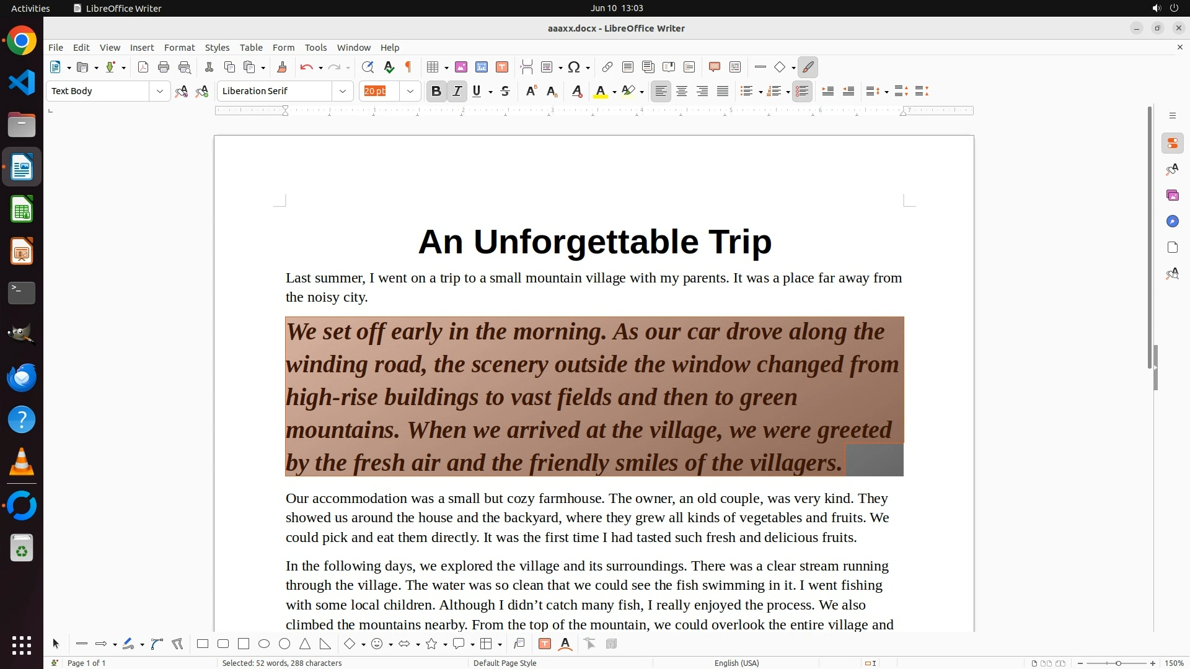Click the Strikethrough formatting icon
This screenshot has width=1190, height=669.
pos(505,91)
